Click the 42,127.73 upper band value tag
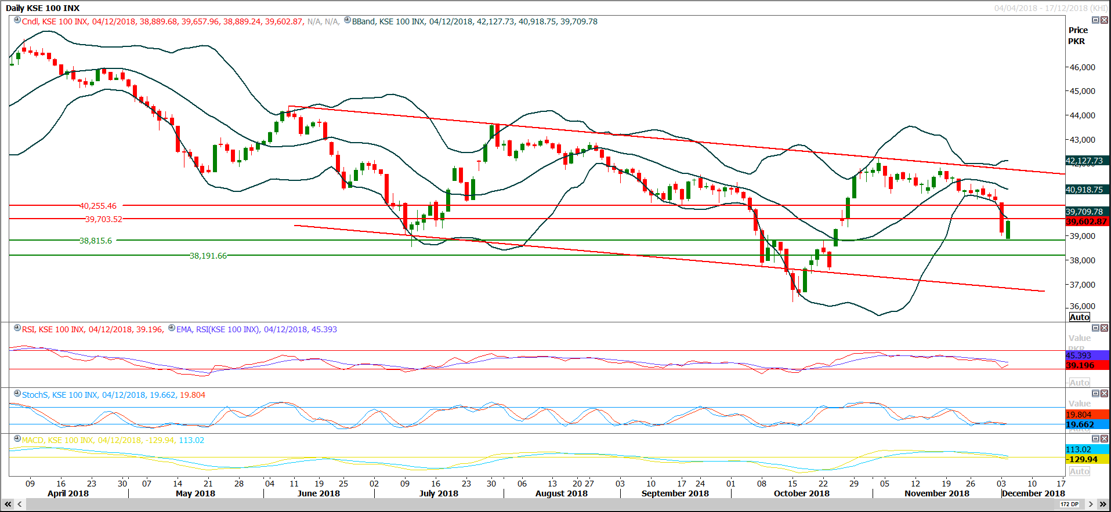This screenshot has width=1111, height=512. coord(1087,161)
